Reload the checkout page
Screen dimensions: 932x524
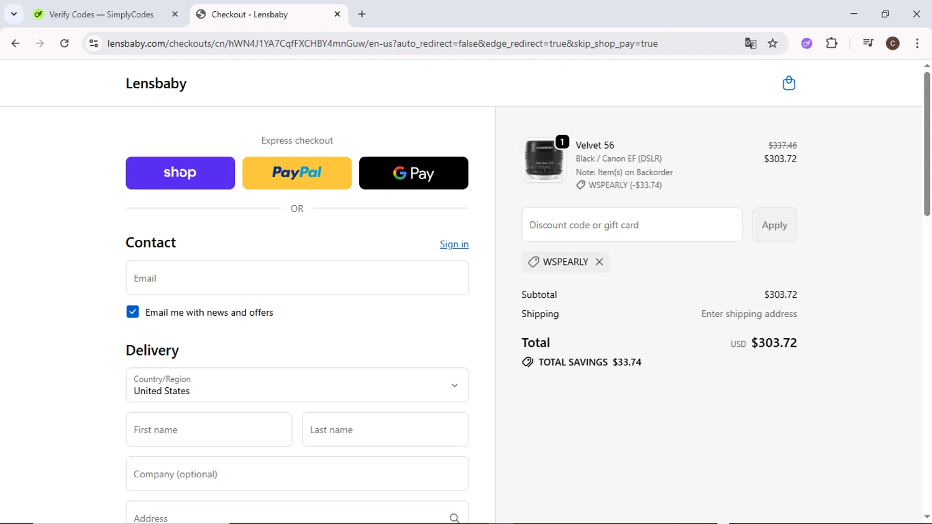(x=65, y=44)
